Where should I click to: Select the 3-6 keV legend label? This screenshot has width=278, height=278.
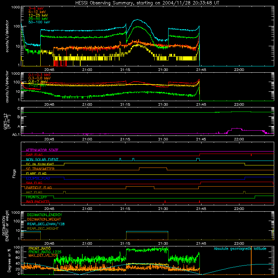(36, 8)
